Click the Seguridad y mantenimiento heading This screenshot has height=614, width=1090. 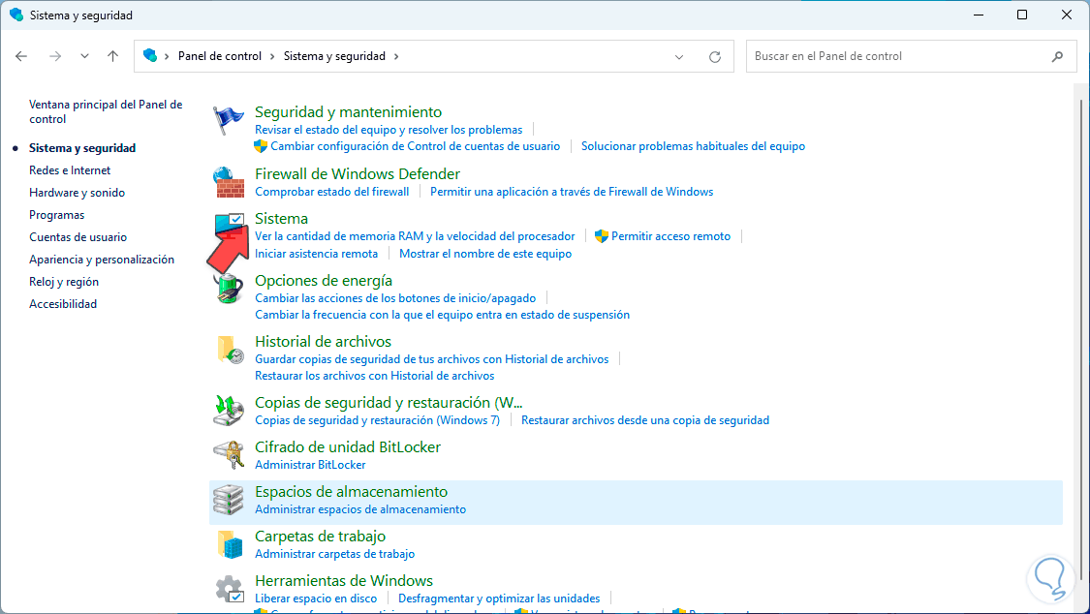[348, 111]
